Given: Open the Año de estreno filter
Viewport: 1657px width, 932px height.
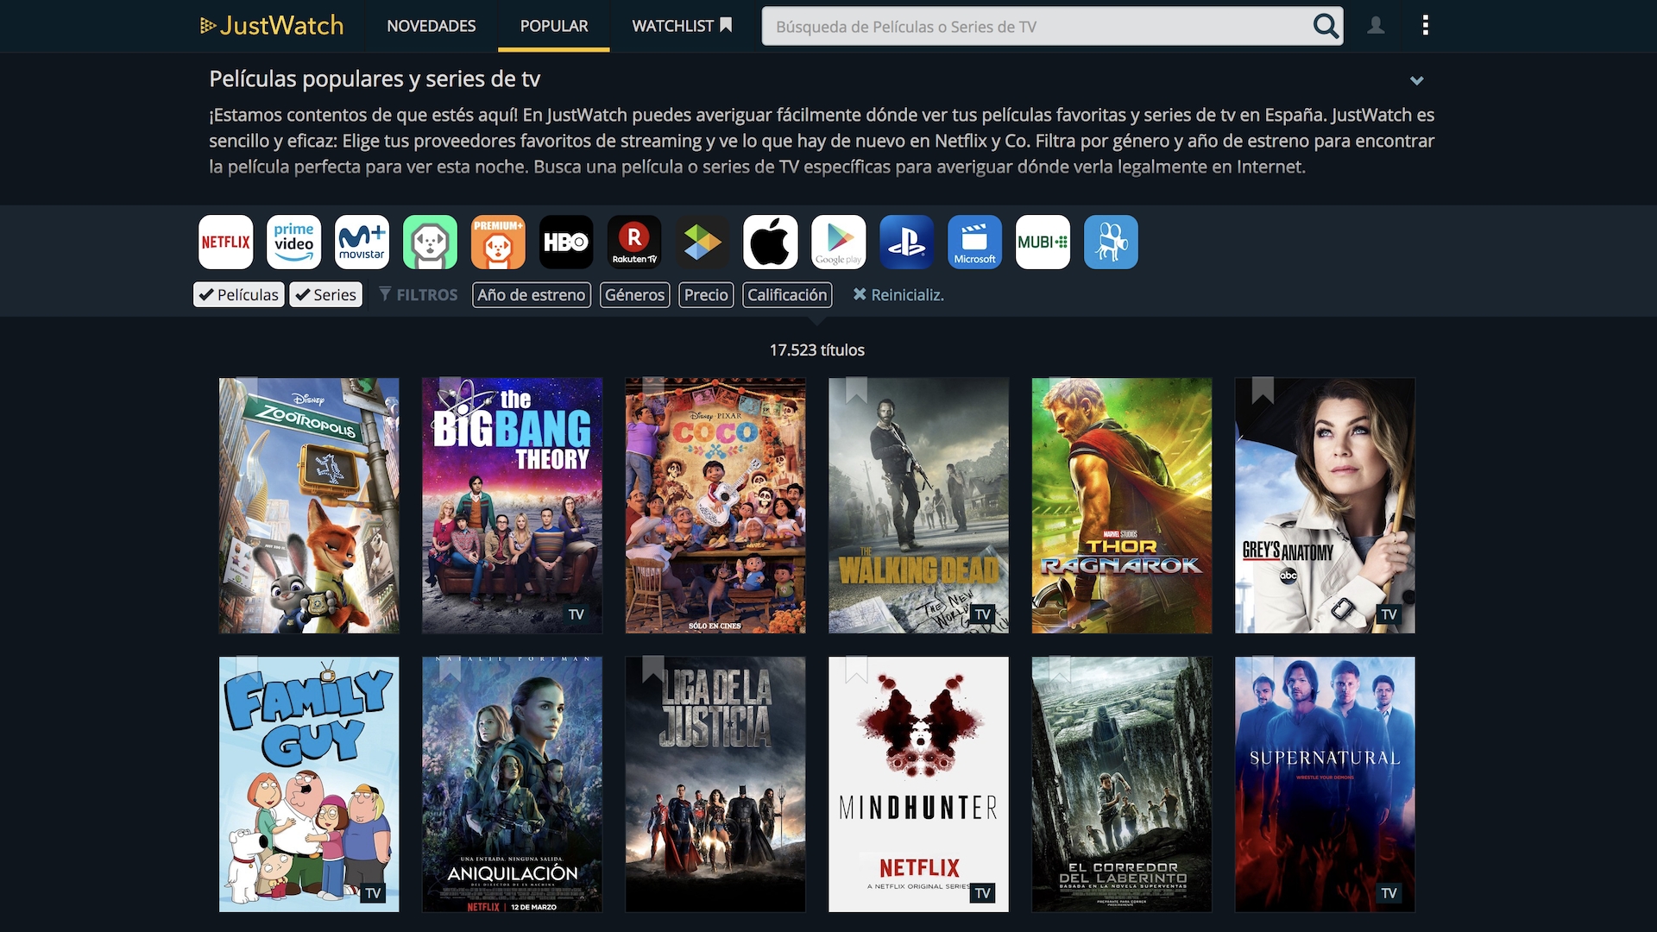Looking at the screenshot, I should [532, 295].
